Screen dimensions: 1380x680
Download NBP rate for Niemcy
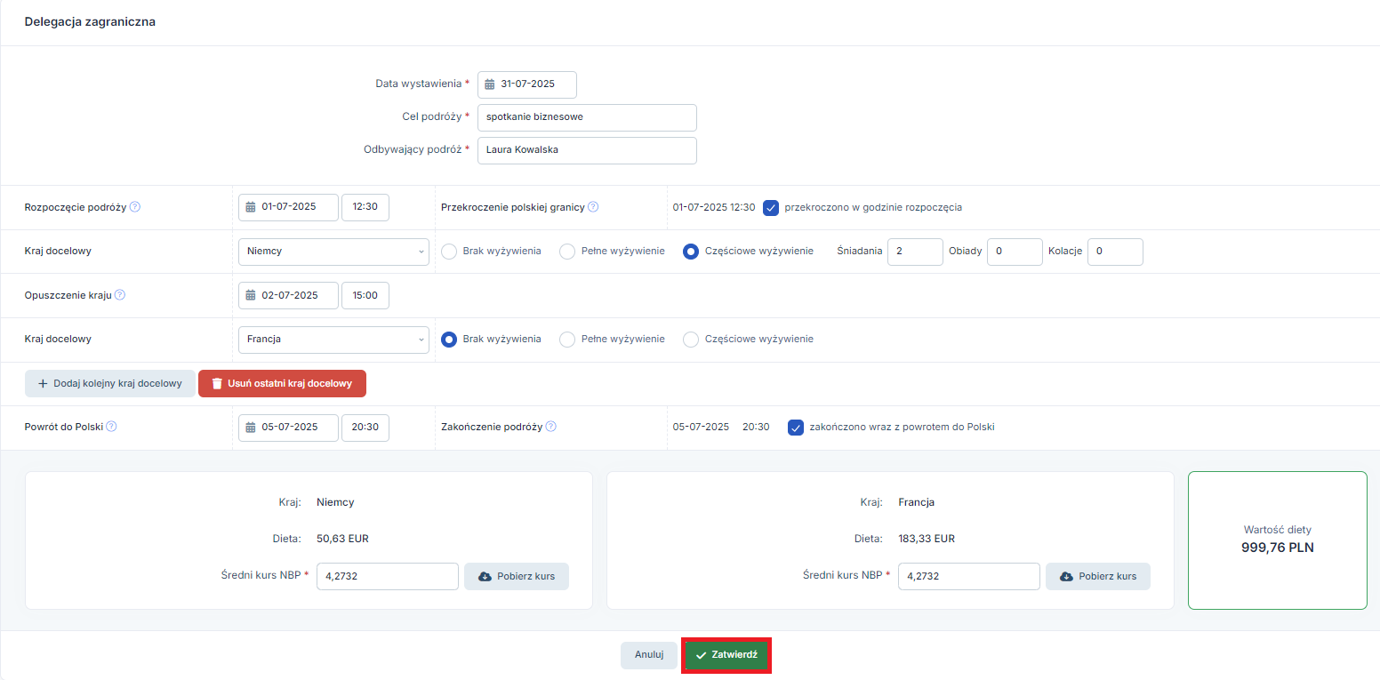516,576
